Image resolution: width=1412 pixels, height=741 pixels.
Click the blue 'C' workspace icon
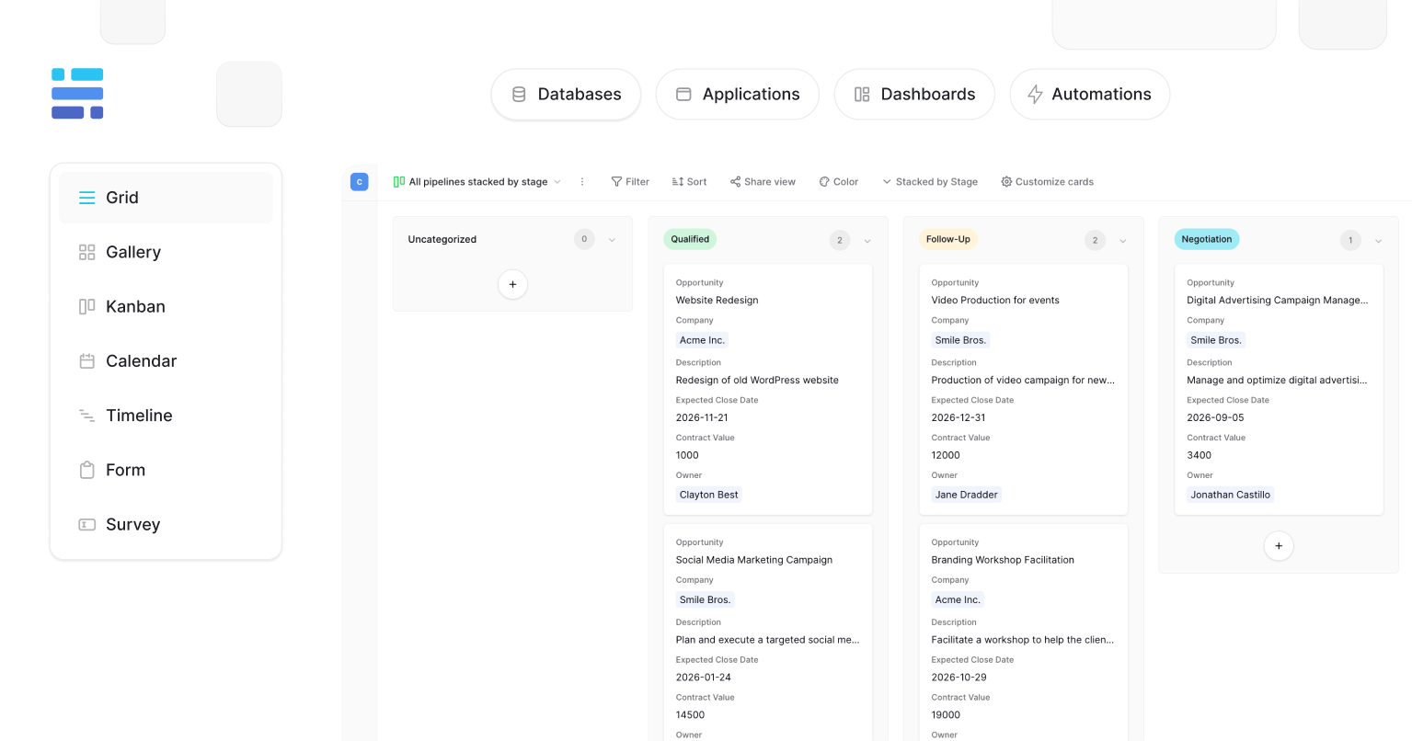[360, 182]
